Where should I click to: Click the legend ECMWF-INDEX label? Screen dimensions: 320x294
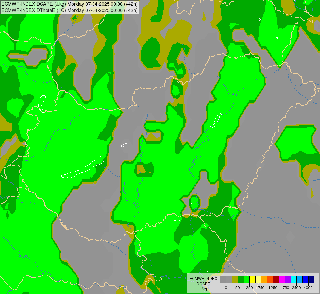(203, 279)
